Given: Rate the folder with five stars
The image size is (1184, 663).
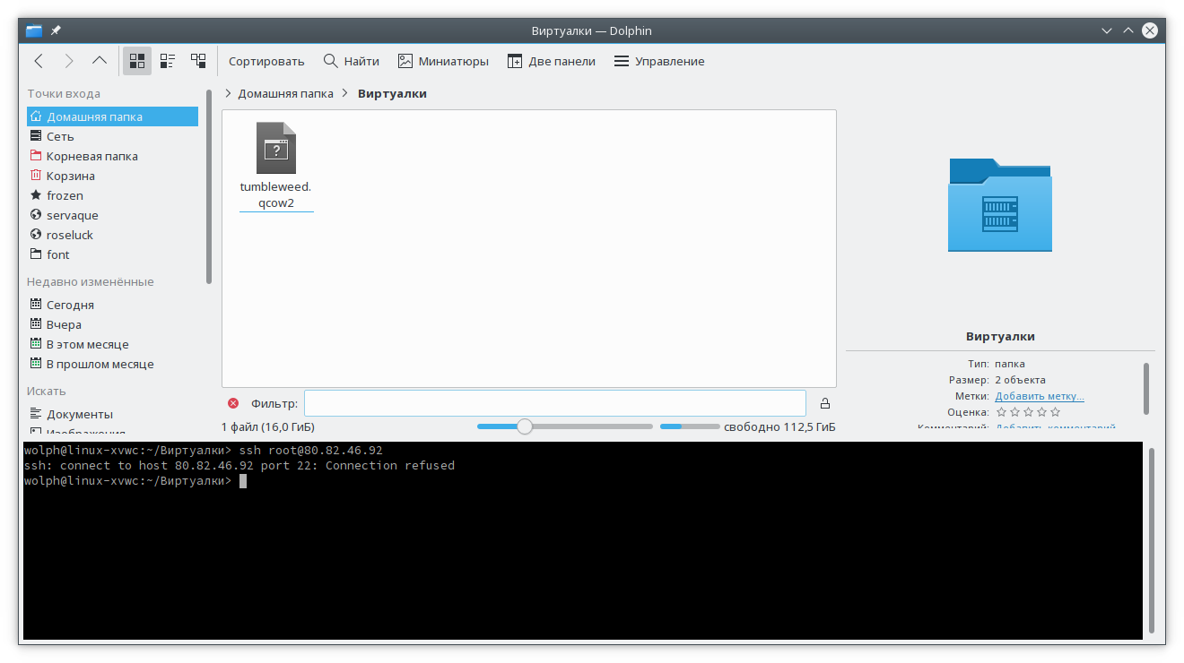Looking at the screenshot, I should 1055,412.
